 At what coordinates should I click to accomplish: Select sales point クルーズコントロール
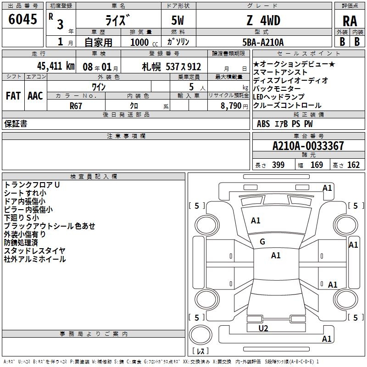[x=287, y=105]
